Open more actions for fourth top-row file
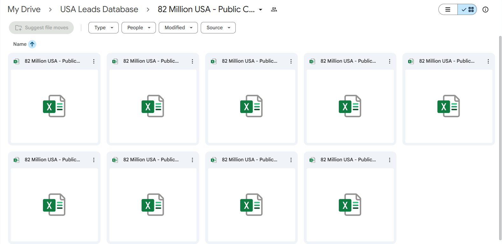This screenshot has width=502, height=244. click(390, 61)
